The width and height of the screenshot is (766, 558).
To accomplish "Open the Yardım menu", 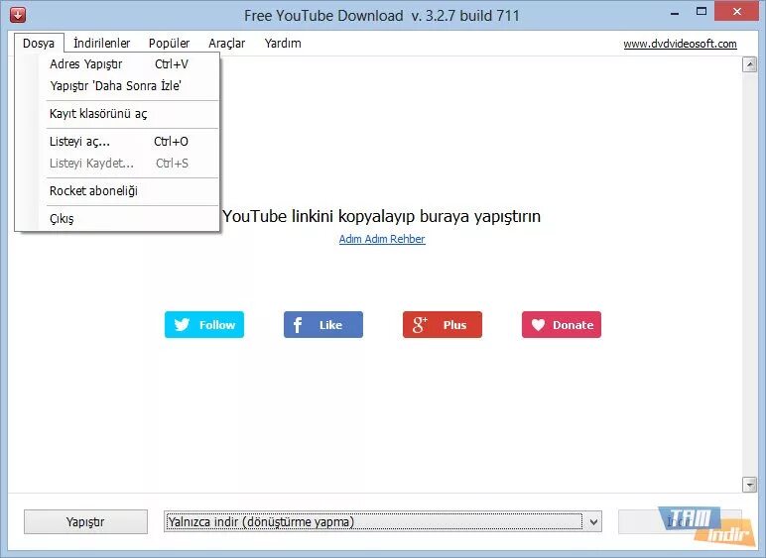I will [283, 43].
